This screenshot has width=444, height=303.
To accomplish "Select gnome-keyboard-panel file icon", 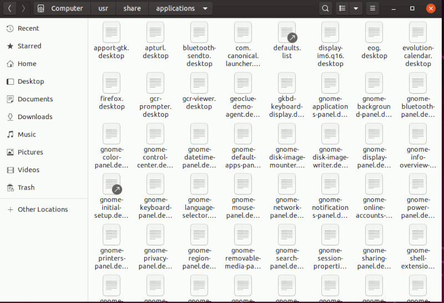I will [155, 184].
